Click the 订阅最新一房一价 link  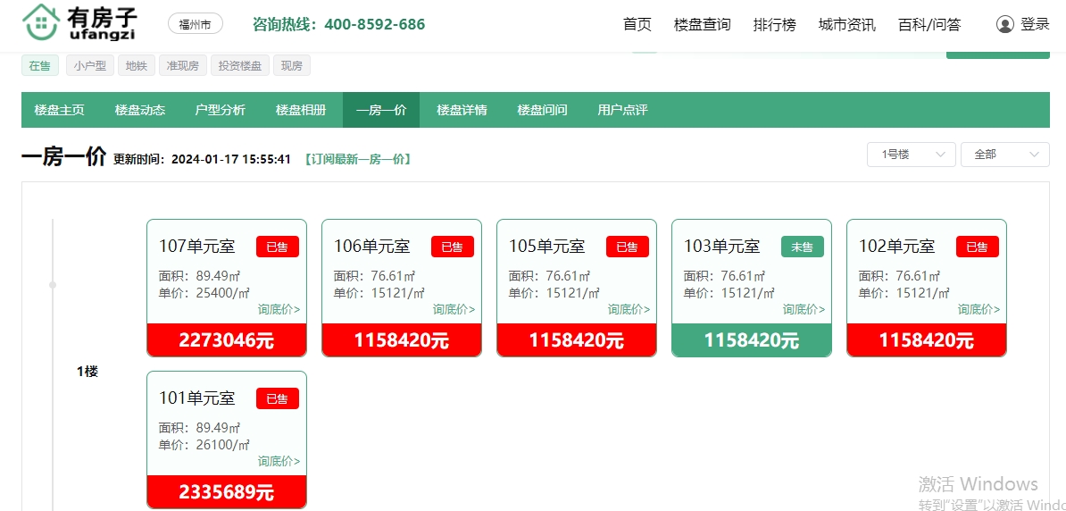pyautogui.click(x=357, y=160)
